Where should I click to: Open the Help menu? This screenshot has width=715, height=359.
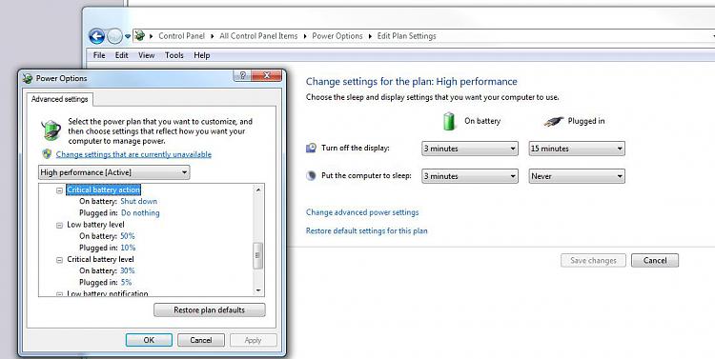(201, 55)
